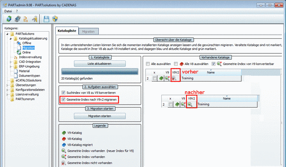The width and height of the screenshot is (286, 167).
Task: Tick the nachher Training row checkbox
Action: (170, 104)
